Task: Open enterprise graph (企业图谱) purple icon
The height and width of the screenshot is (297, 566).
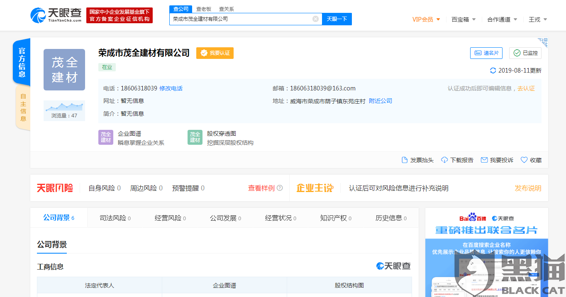Action: (x=106, y=137)
